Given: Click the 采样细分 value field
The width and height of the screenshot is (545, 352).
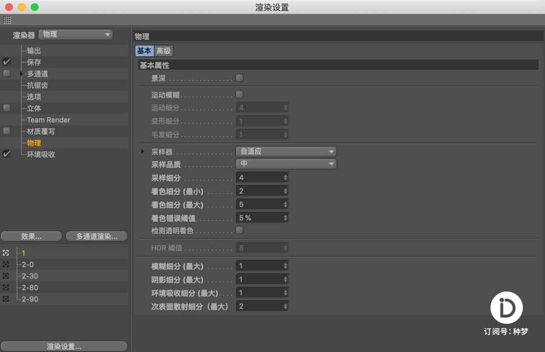Looking at the screenshot, I should click(x=259, y=178).
